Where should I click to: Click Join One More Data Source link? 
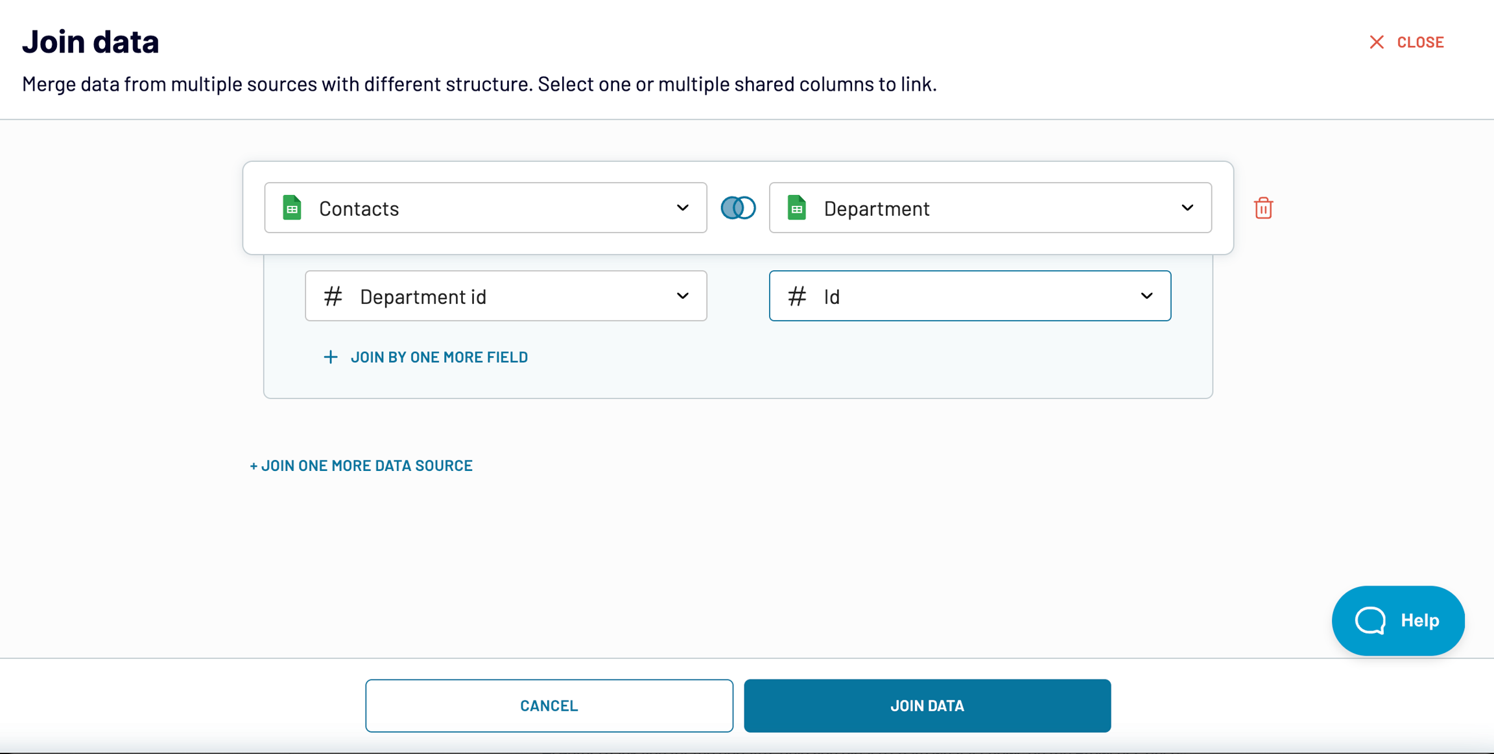pyautogui.click(x=361, y=466)
